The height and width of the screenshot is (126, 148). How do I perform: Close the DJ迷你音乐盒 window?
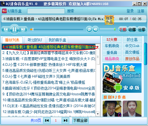[145, 4]
